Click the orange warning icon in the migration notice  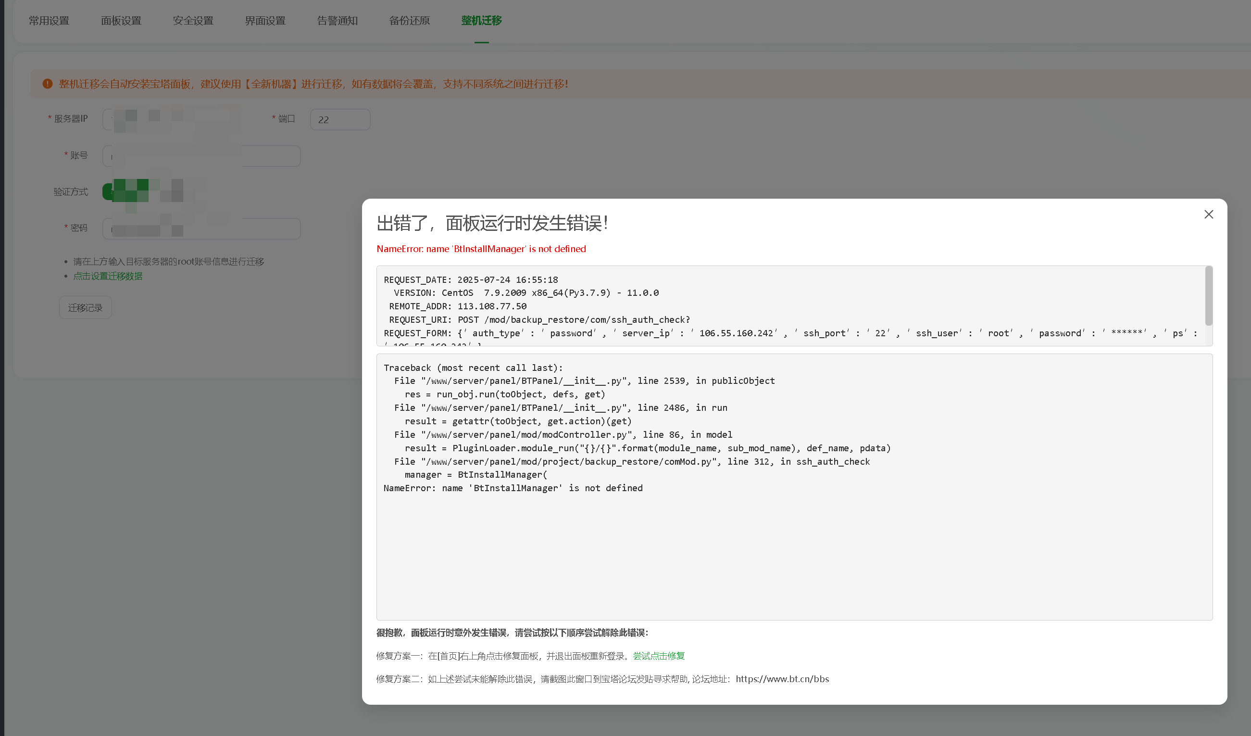pyautogui.click(x=48, y=84)
